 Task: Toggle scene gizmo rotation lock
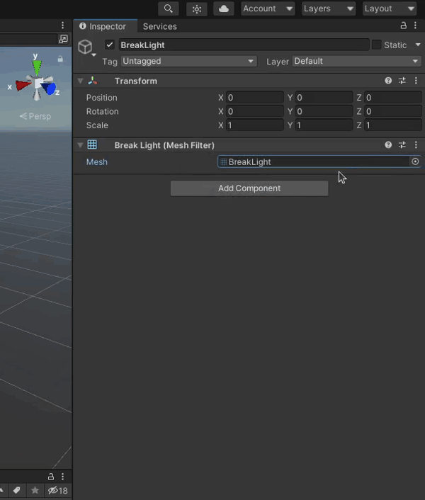click(60, 59)
